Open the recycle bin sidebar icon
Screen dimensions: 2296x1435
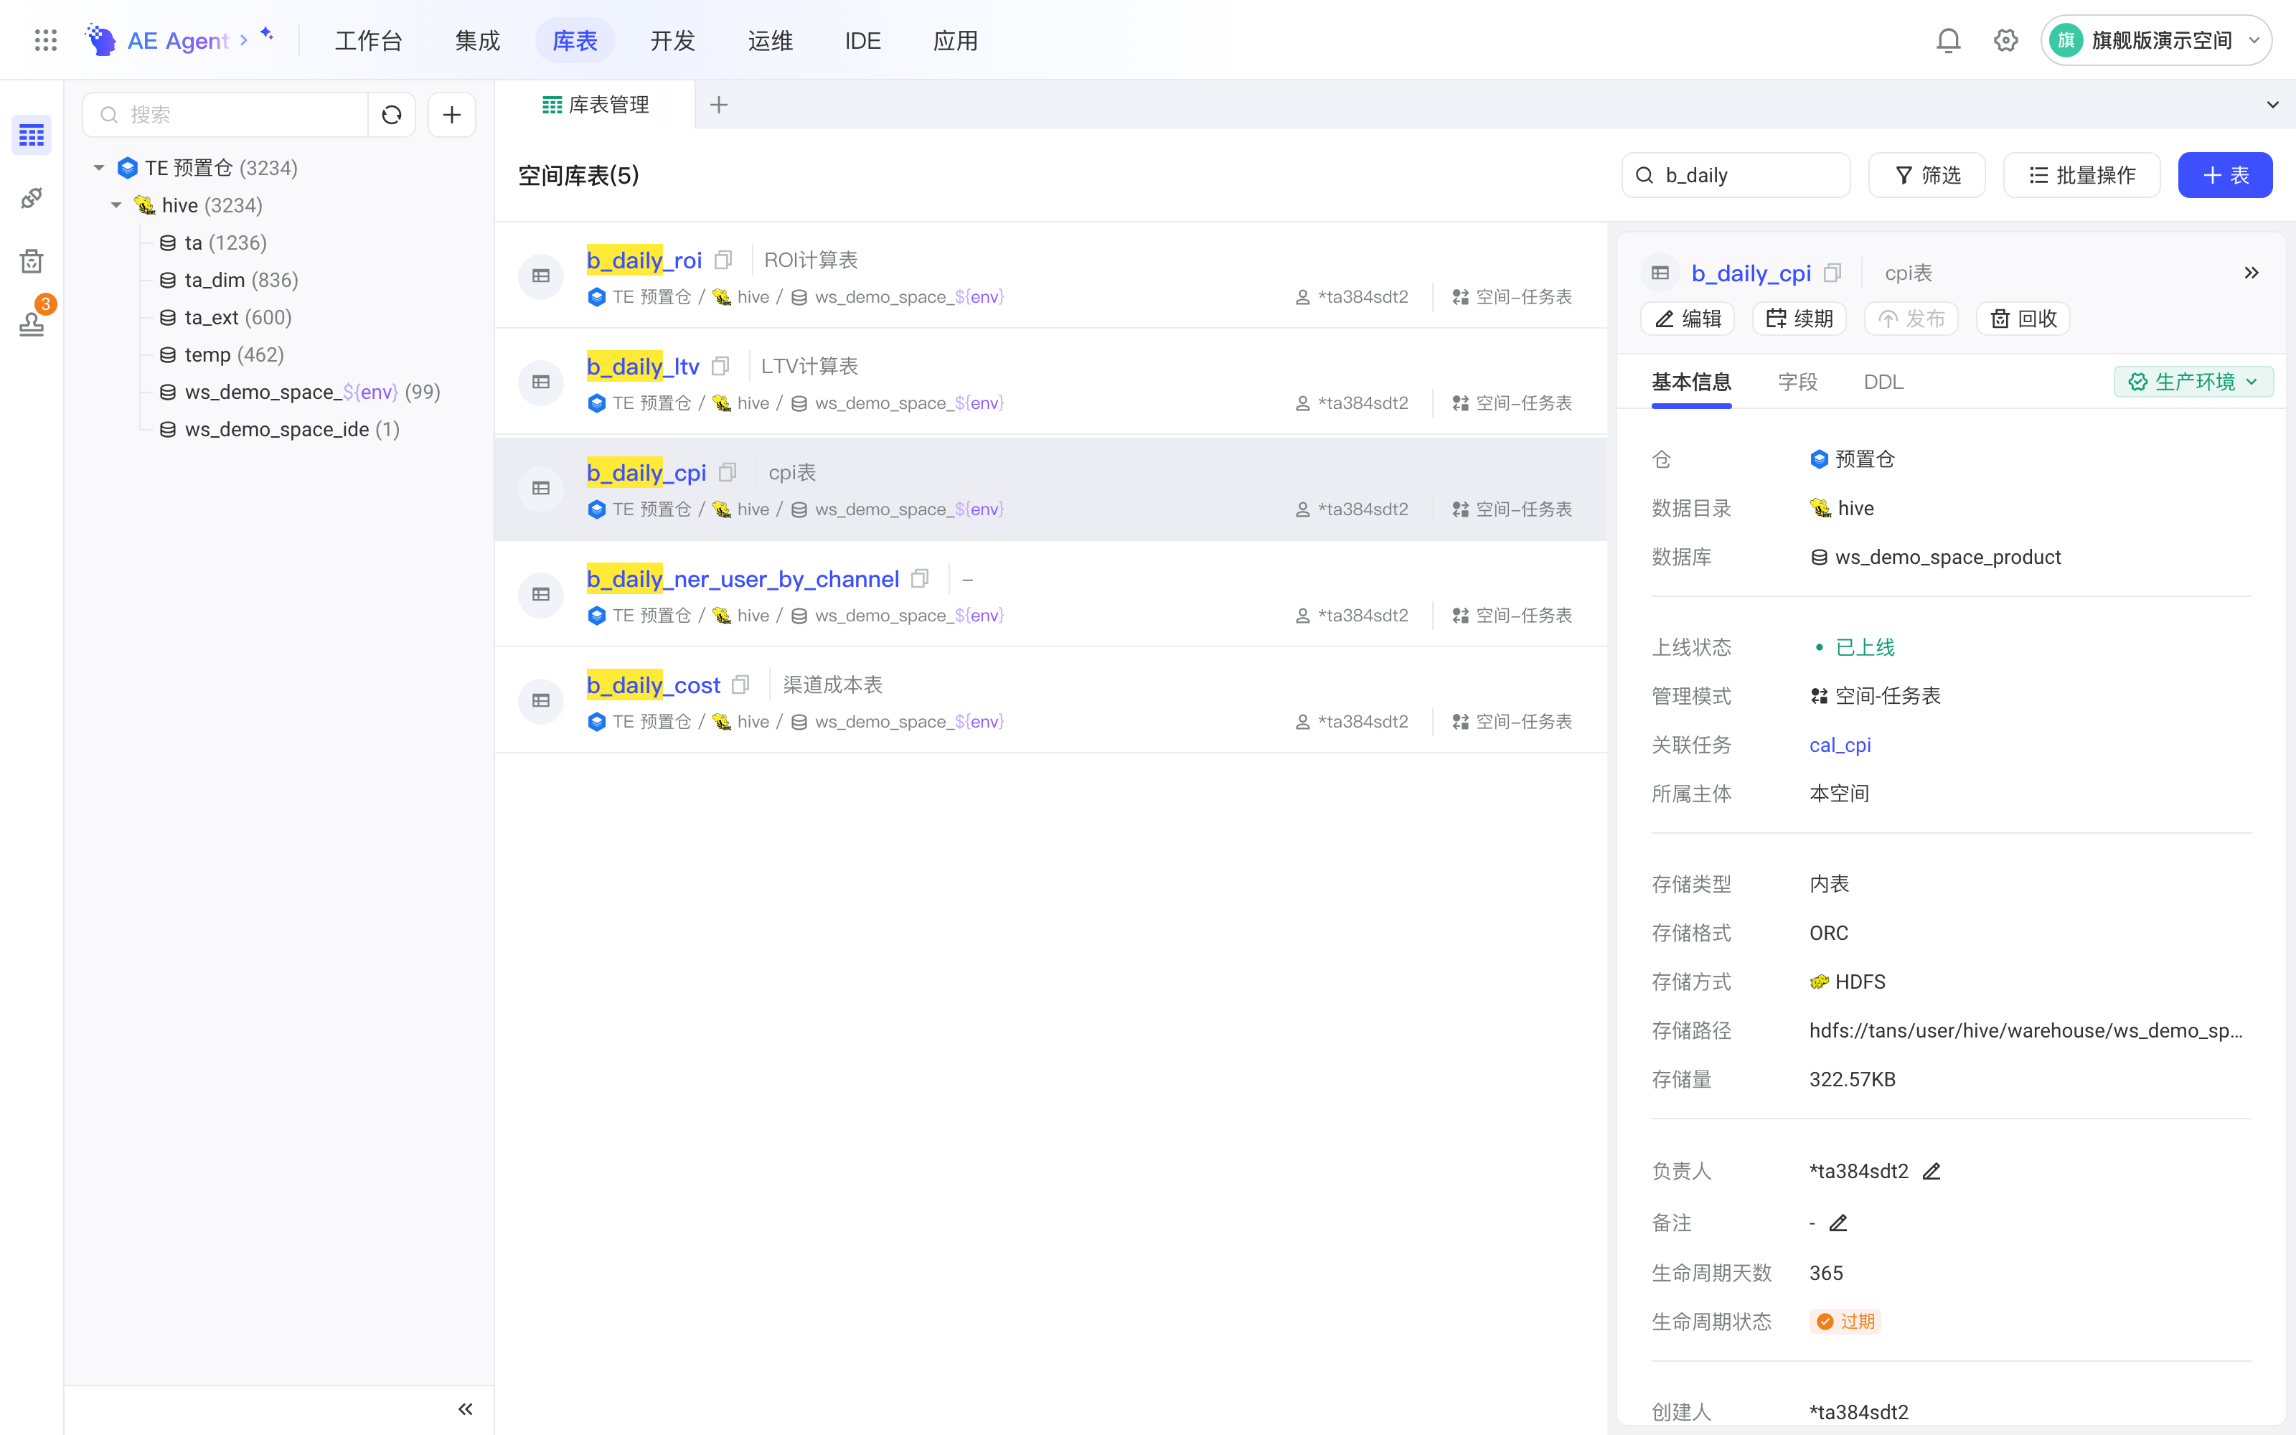click(x=32, y=261)
